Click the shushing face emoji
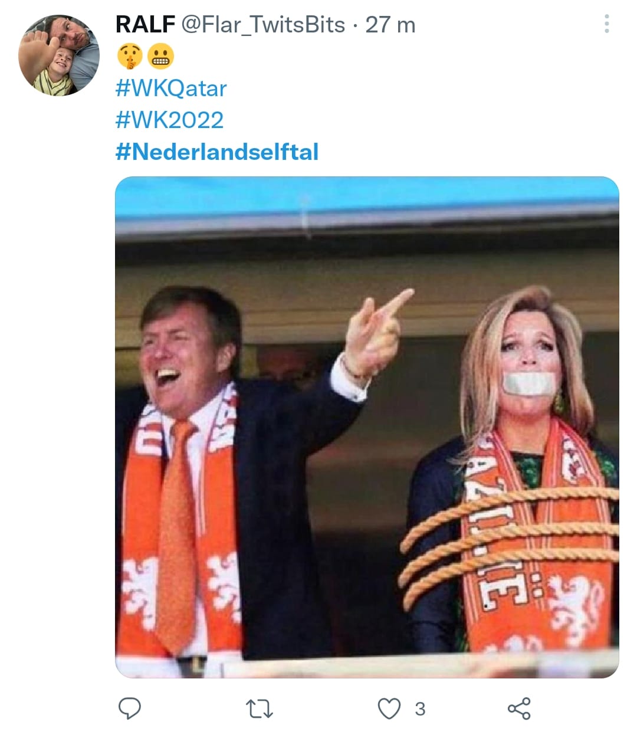The width and height of the screenshot is (637, 738). tap(129, 57)
